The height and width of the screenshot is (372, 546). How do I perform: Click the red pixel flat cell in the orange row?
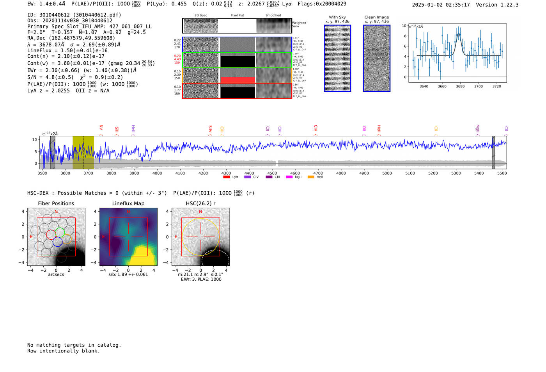[x=238, y=80]
